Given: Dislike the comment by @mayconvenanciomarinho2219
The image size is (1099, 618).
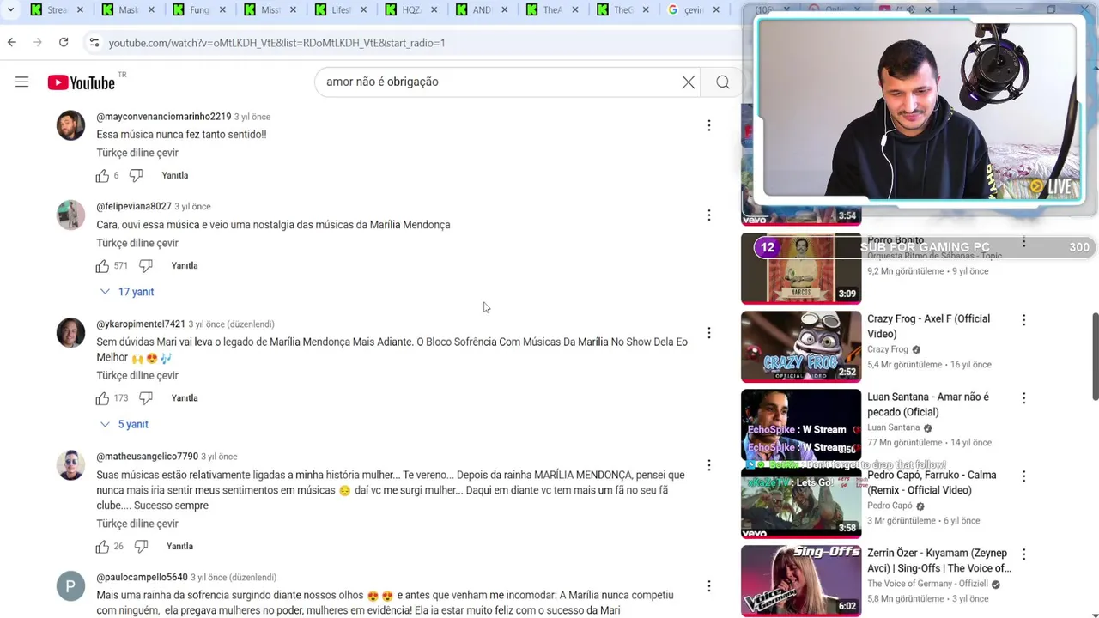Looking at the screenshot, I should [136, 176].
